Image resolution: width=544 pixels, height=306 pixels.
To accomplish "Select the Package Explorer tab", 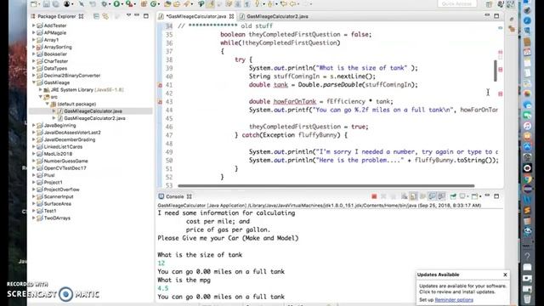I will 57,16.
